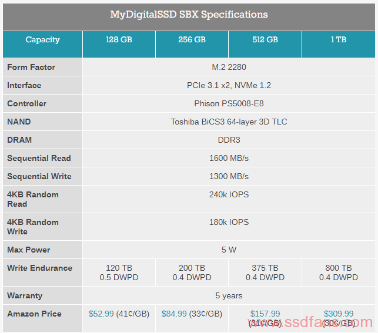
Task: Click the DDR3 value
Action: 229,140
